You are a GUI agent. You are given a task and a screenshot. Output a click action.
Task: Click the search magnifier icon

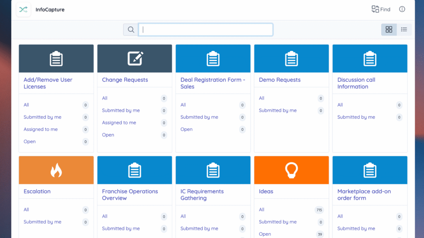[x=131, y=29]
